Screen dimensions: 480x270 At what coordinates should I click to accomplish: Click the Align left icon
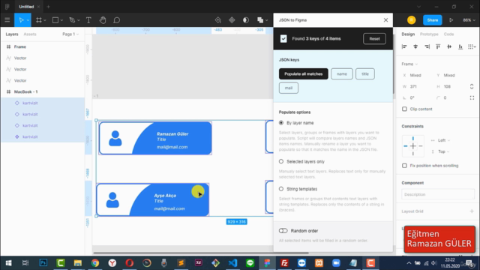tap(404, 46)
